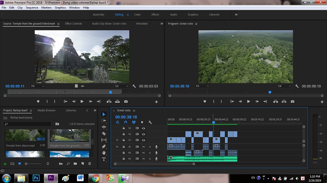Viewport: 327px width, 183px height.
Task: Mute track A3
Action: (x=143, y=159)
